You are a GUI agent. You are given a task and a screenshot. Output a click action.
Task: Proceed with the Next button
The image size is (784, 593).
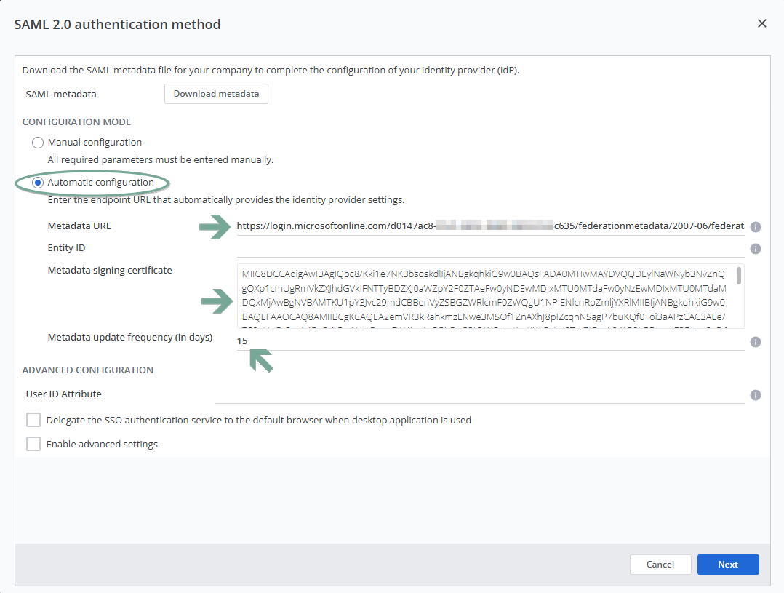tap(727, 565)
